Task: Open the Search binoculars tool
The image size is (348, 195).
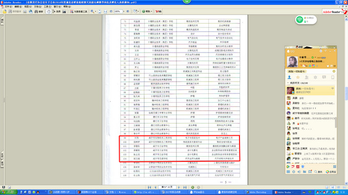Action: (x=38, y=12)
